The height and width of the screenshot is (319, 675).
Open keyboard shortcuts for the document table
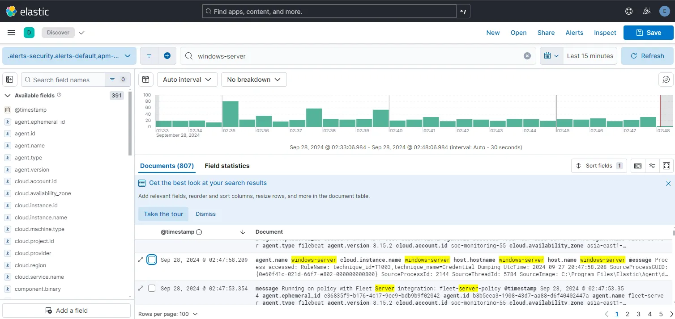coord(637,166)
